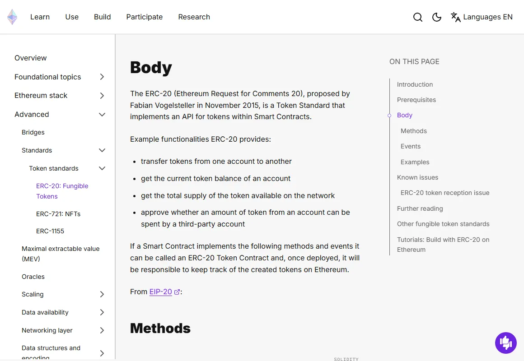Screen dimensions: 524x361
Task: Collapse the Standards chevron
Action: pyautogui.click(x=102, y=150)
